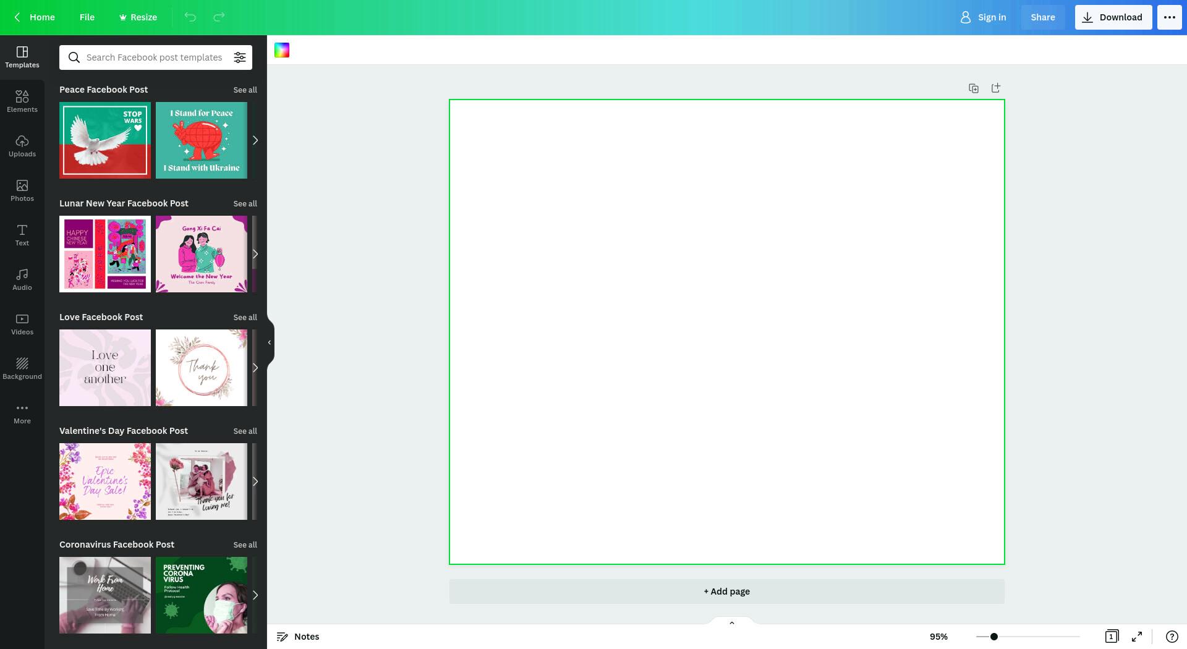This screenshot has height=649, width=1187.
Task: Select the Thank you for loving me template
Action: (202, 481)
